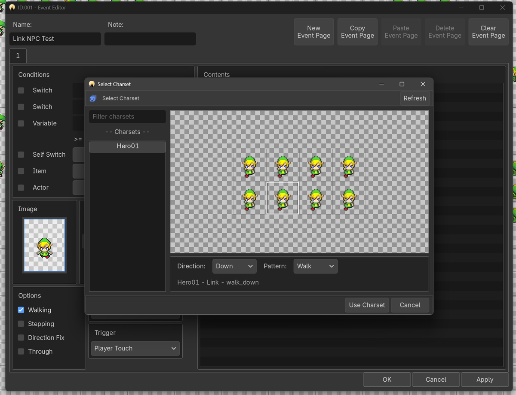The width and height of the screenshot is (516, 395).
Task: Select the first sprite in the bottom row
Action: [249, 199]
